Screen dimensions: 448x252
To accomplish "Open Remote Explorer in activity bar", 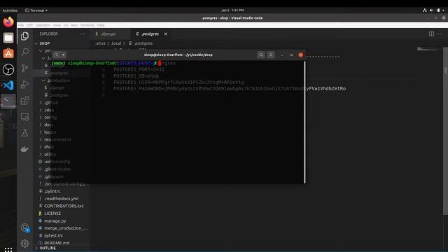I will point(25,117).
